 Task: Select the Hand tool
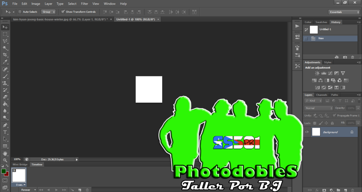click(5, 153)
